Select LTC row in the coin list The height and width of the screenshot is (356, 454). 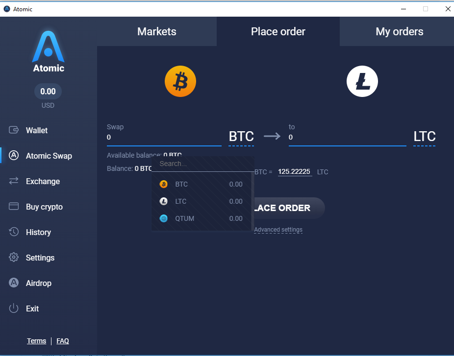tap(201, 201)
